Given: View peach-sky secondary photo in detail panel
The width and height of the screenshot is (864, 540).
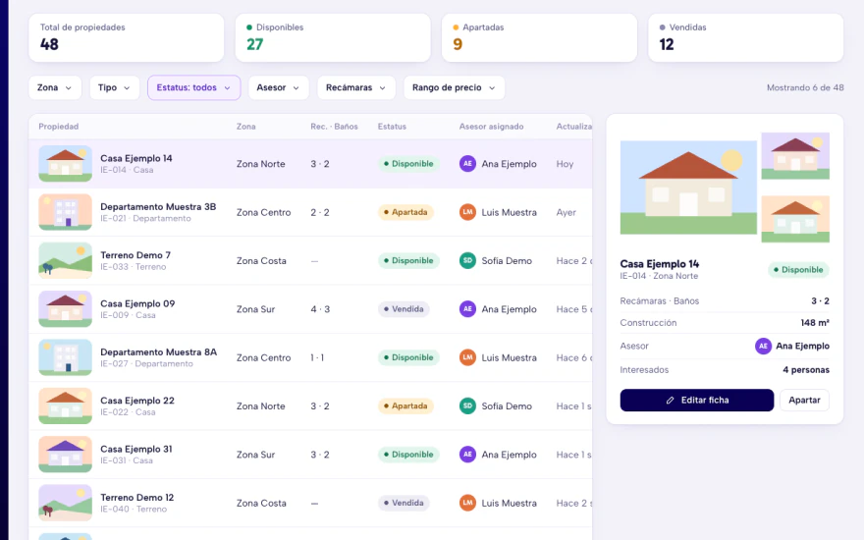Looking at the screenshot, I should 795,219.
